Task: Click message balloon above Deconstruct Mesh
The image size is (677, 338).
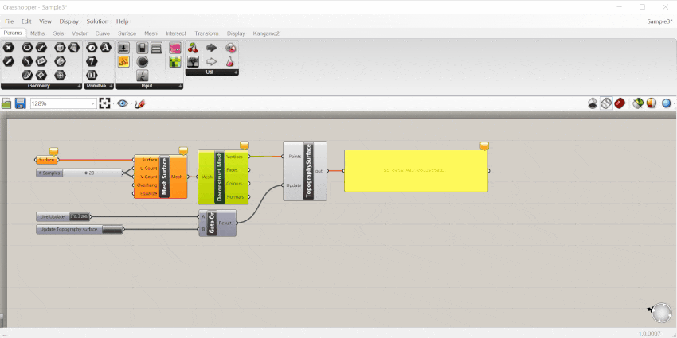Action: pos(245,146)
